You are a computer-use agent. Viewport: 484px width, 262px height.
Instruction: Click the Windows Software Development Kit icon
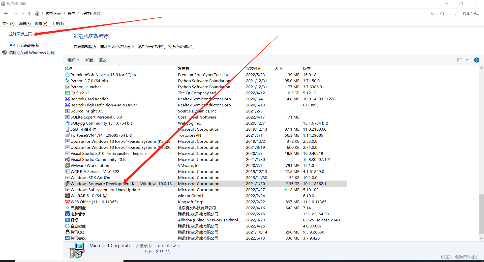tap(67, 184)
